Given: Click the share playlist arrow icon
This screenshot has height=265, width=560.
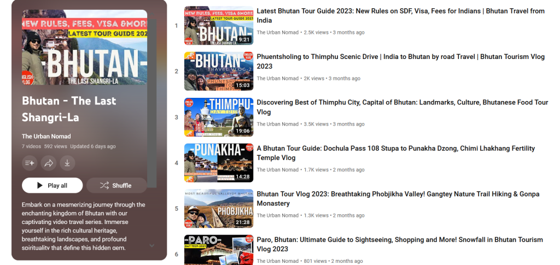Looking at the screenshot, I should (49, 163).
